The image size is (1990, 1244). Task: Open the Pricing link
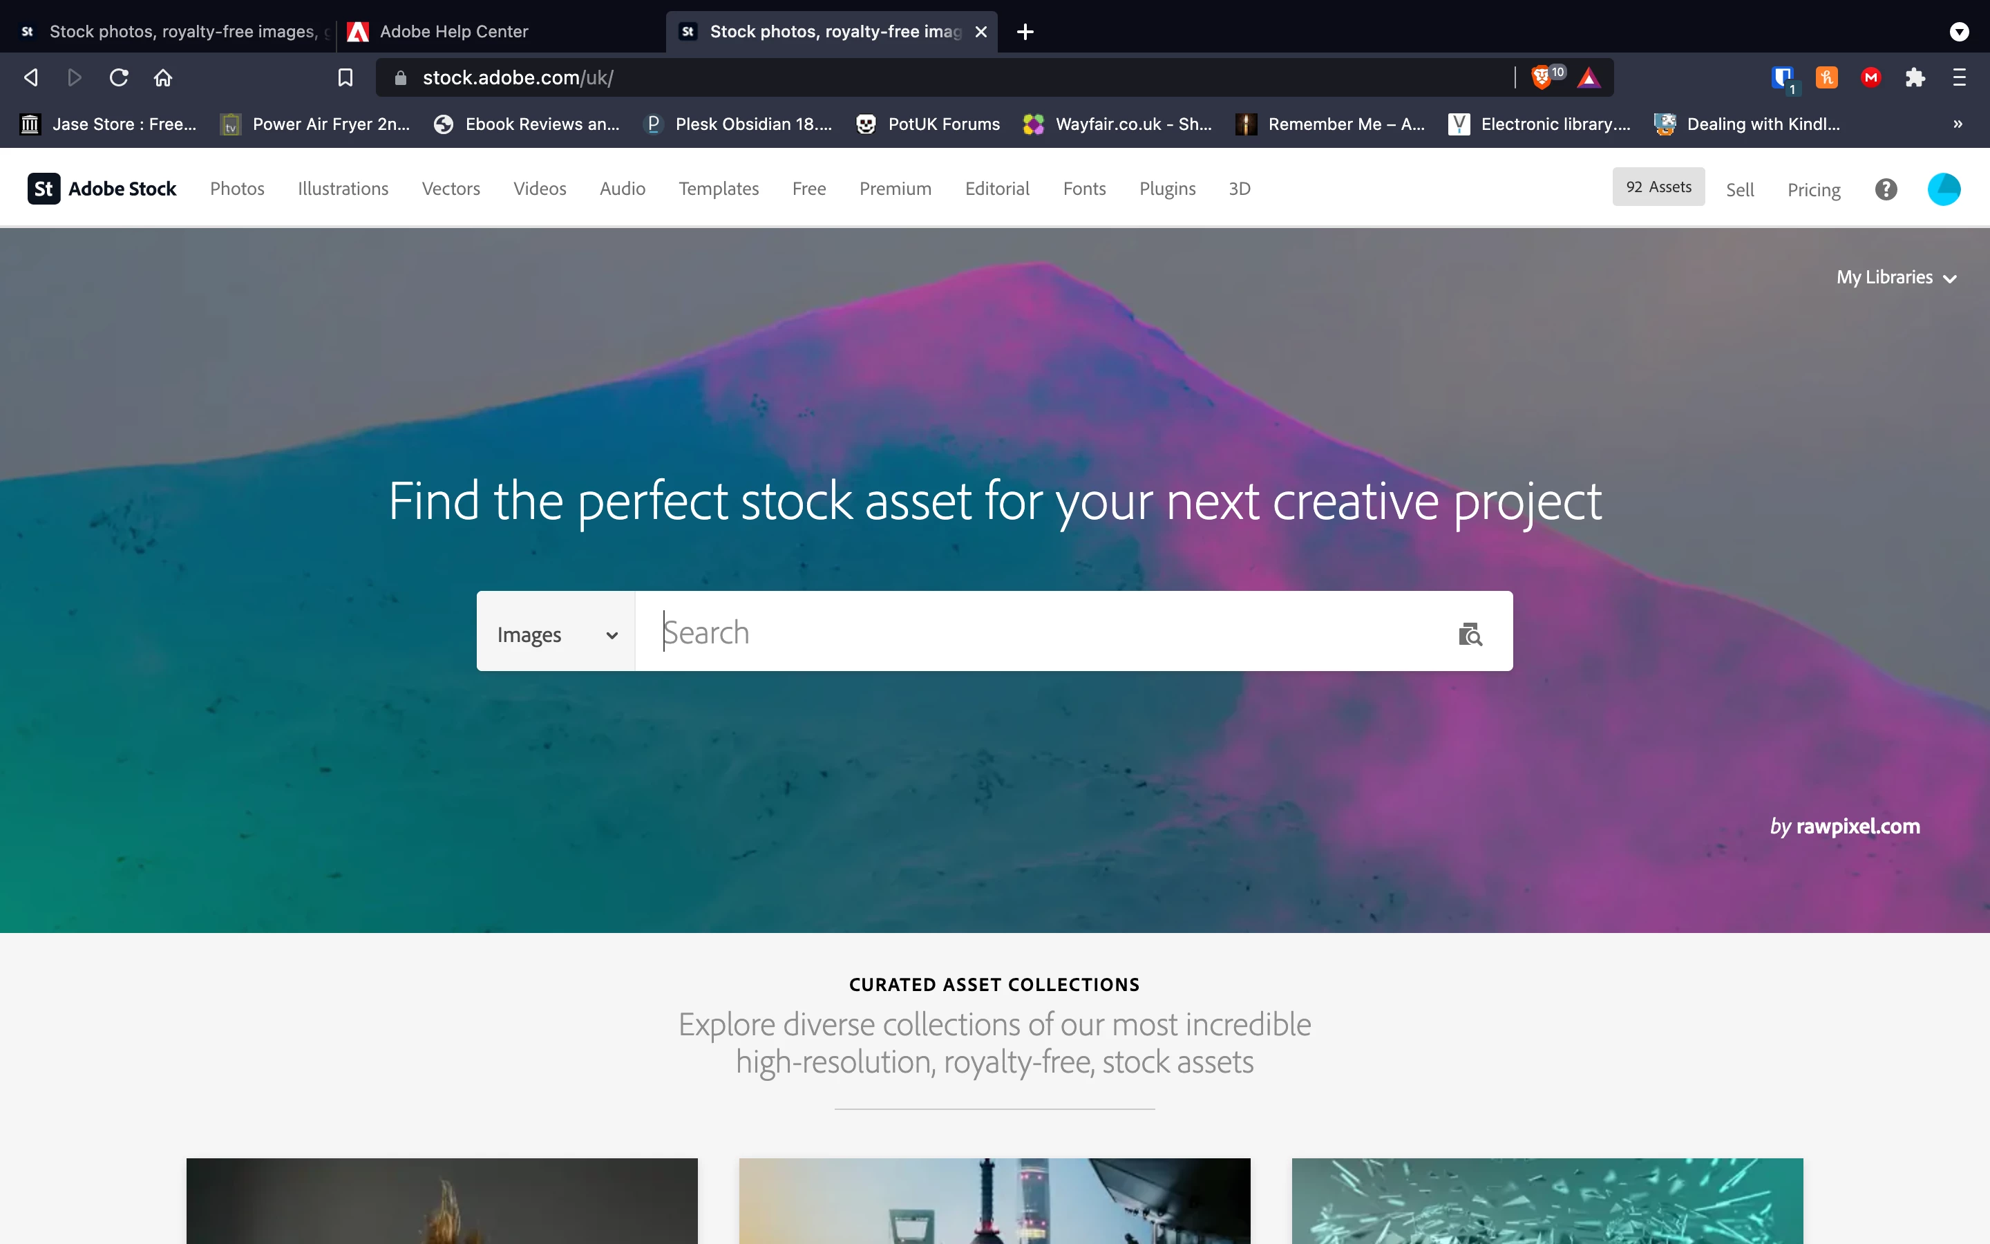[x=1813, y=189]
